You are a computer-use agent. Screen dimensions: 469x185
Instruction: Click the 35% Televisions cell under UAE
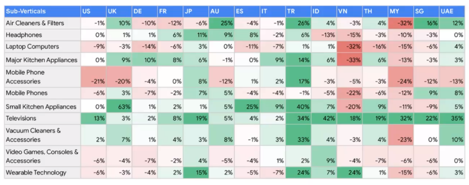pos(452,118)
